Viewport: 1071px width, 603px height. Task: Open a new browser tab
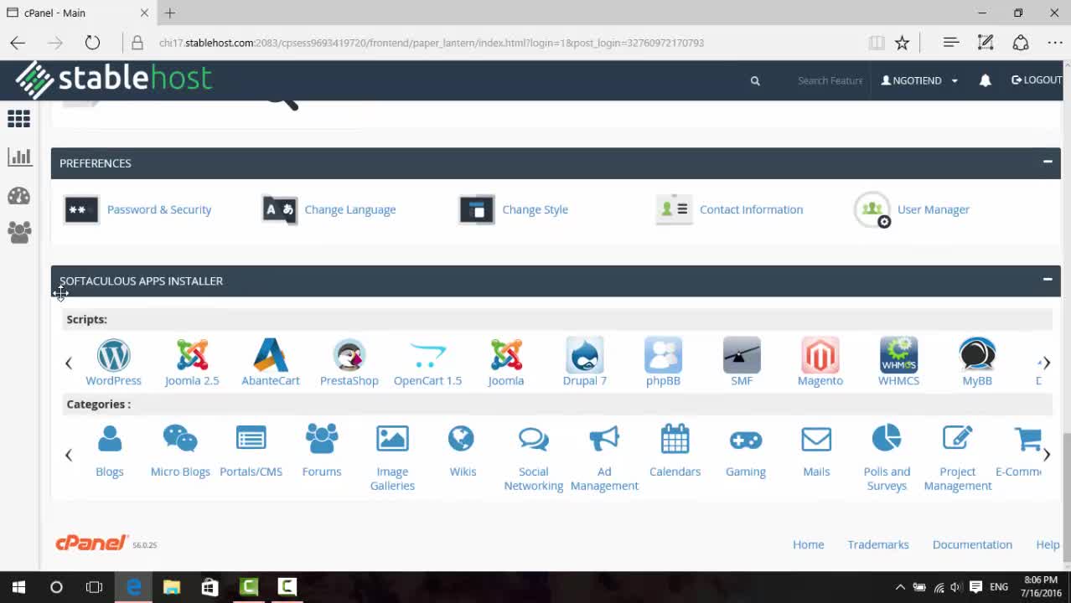(170, 13)
